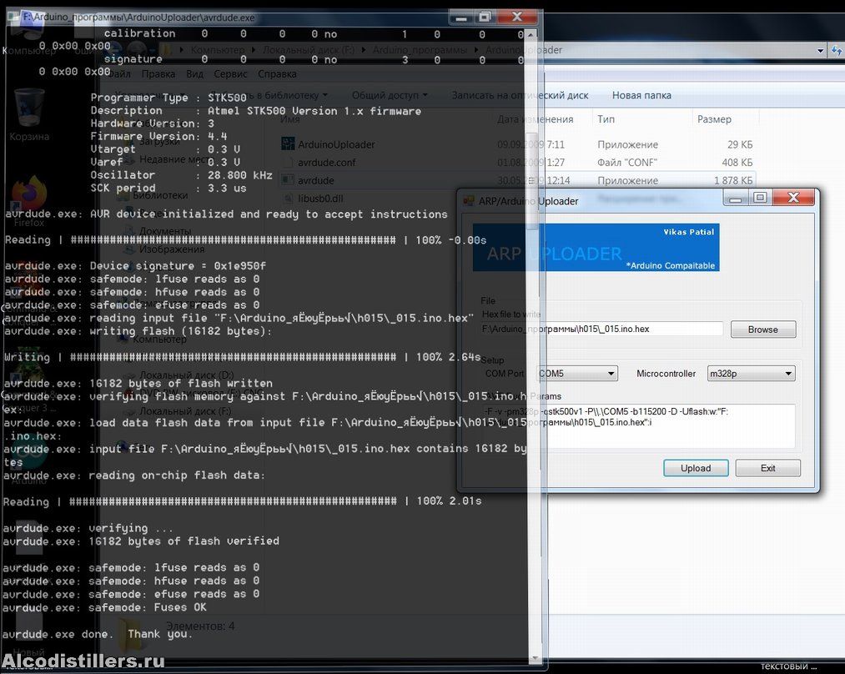Screen dimensions: 845x674
Task: Click the "avrdude.exe done. Thank you." line
Action: click(98, 634)
